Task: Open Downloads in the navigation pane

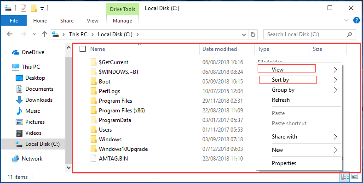Action: (x=34, y=100)
